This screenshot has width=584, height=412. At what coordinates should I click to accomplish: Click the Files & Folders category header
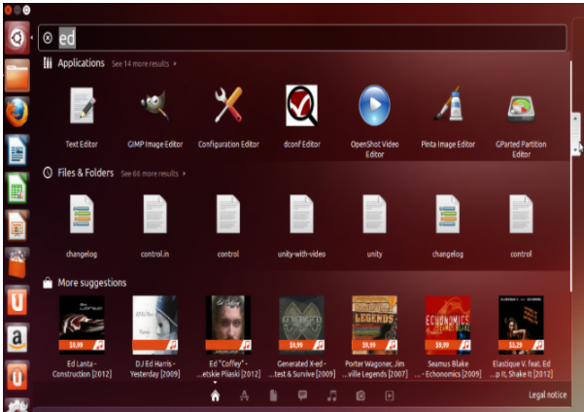click(86, 173)
